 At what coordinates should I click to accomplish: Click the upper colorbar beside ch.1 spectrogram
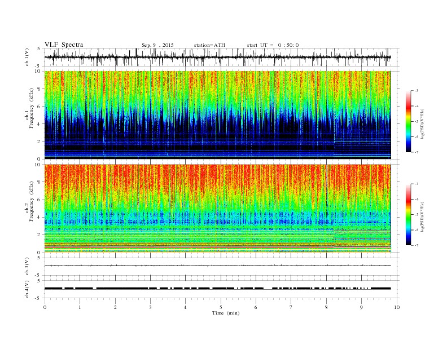point(409,122)
